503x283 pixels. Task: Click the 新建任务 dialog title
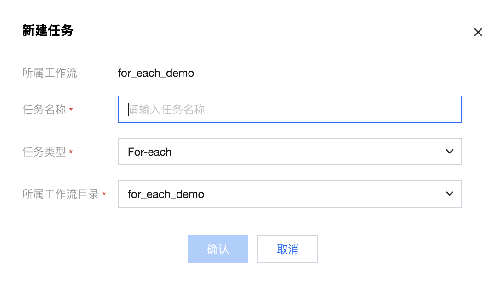(48, 31)
